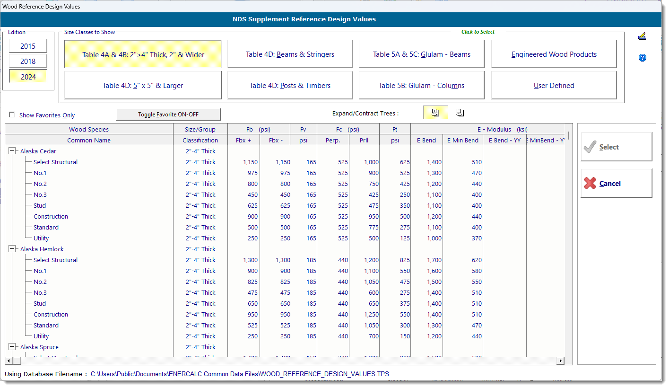Collapse the Alaska Cedar tree node

12,151
